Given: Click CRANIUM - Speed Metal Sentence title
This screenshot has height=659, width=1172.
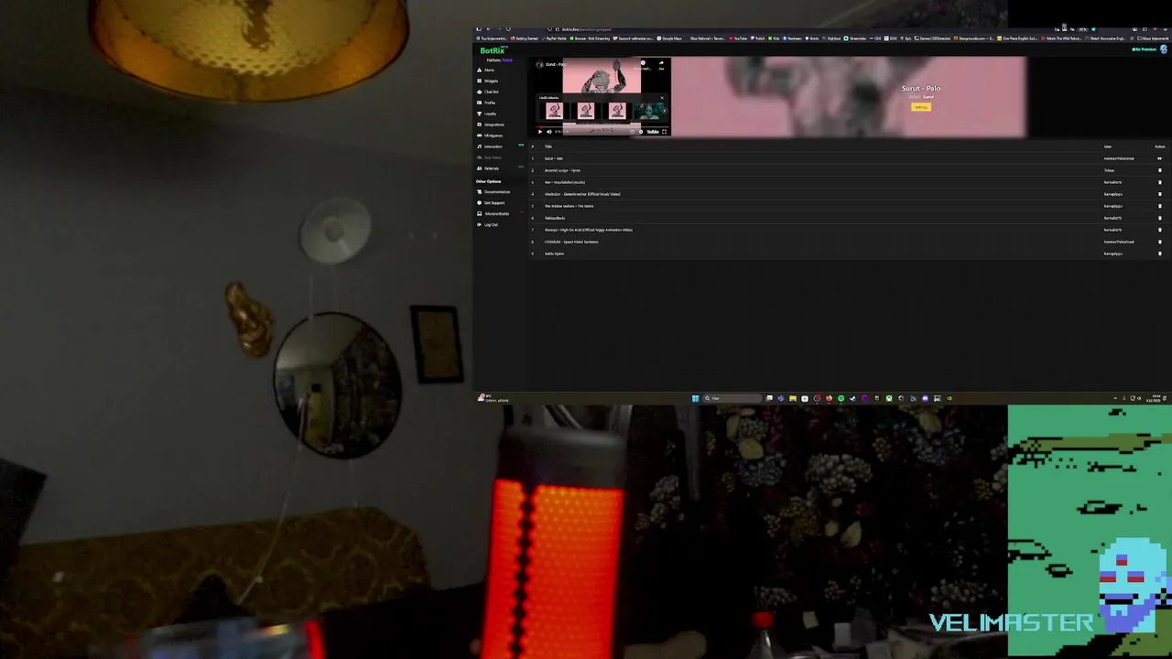Looking at the screenshot, I should click(571, 242).
